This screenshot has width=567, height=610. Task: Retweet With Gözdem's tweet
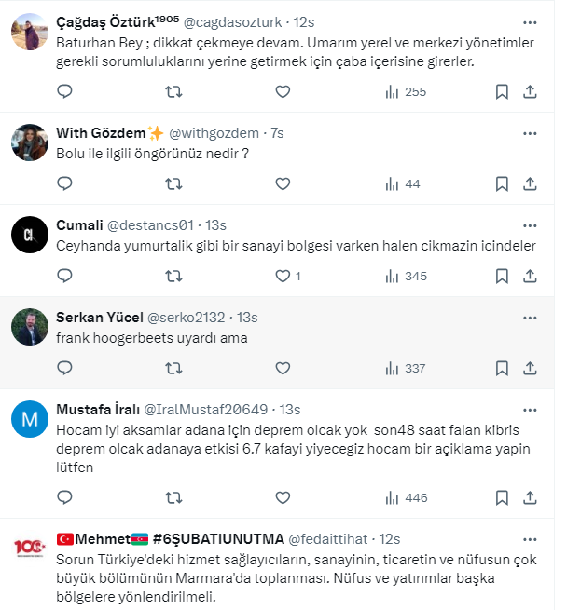point(173,183)
